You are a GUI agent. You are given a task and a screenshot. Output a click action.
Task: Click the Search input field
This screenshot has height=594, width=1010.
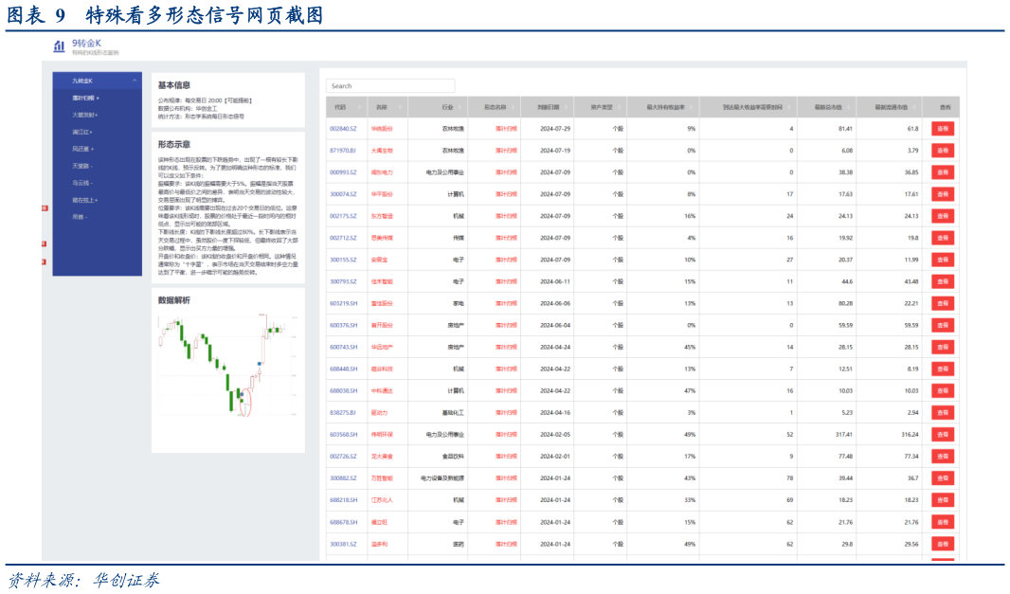click(389, 84)
